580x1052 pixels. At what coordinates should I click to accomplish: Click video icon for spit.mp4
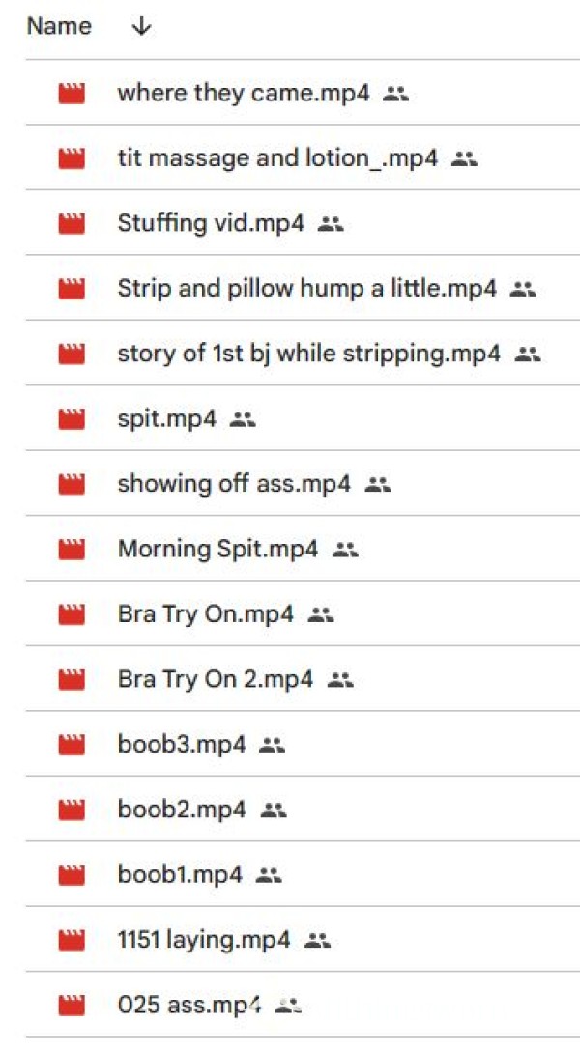72,420
